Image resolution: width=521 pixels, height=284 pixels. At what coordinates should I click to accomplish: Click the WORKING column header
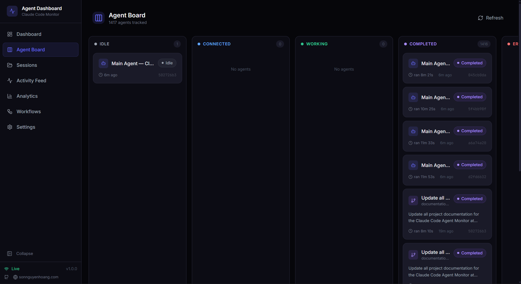coord(317,44)
